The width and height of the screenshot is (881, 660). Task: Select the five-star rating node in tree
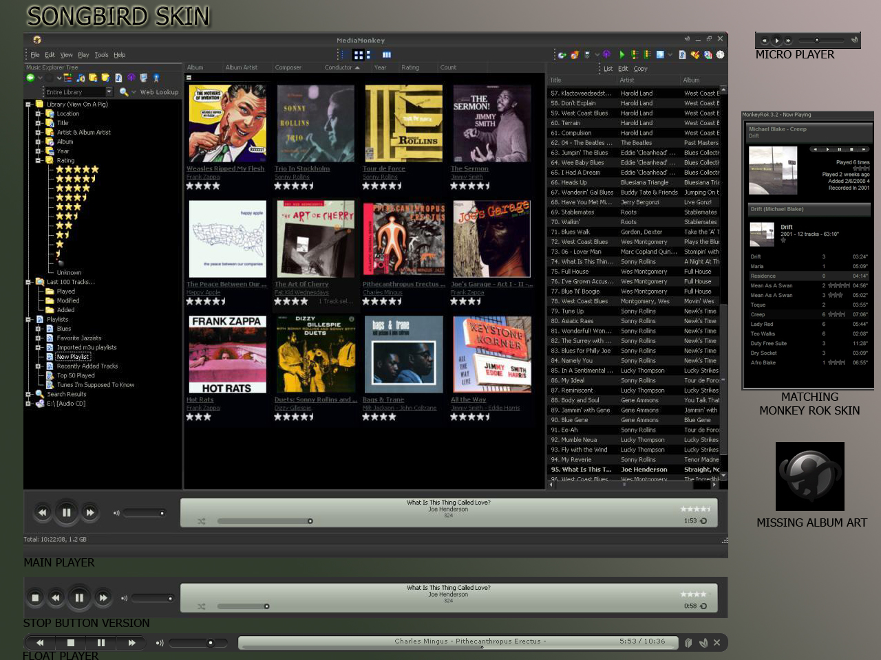(x=77, y=169)
